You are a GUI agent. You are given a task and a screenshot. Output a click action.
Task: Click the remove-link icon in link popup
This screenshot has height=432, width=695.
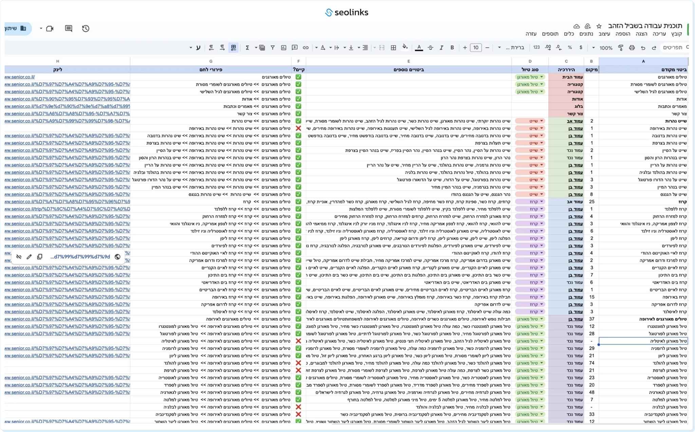[19, 257]
